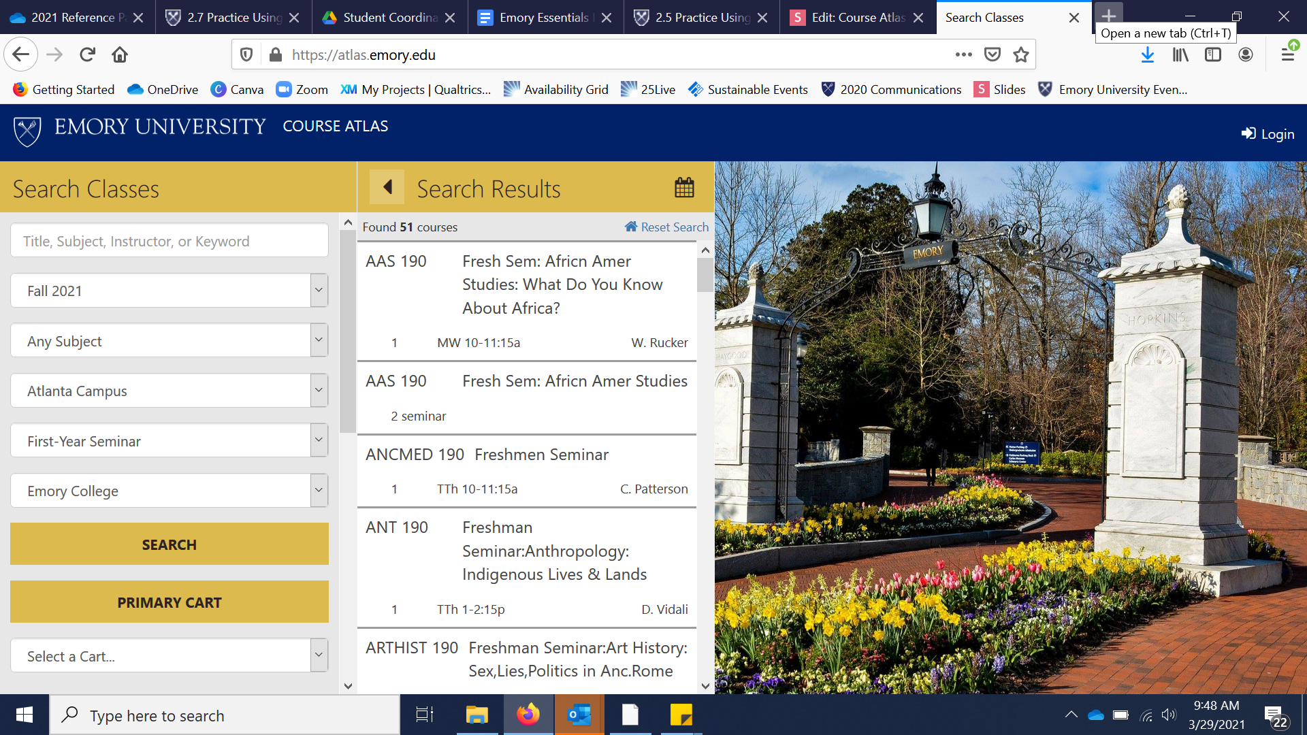Reload the page with the refresh icon
Image resolution: width=1307 pixels, height=735 pixels.
pos(87,55)
